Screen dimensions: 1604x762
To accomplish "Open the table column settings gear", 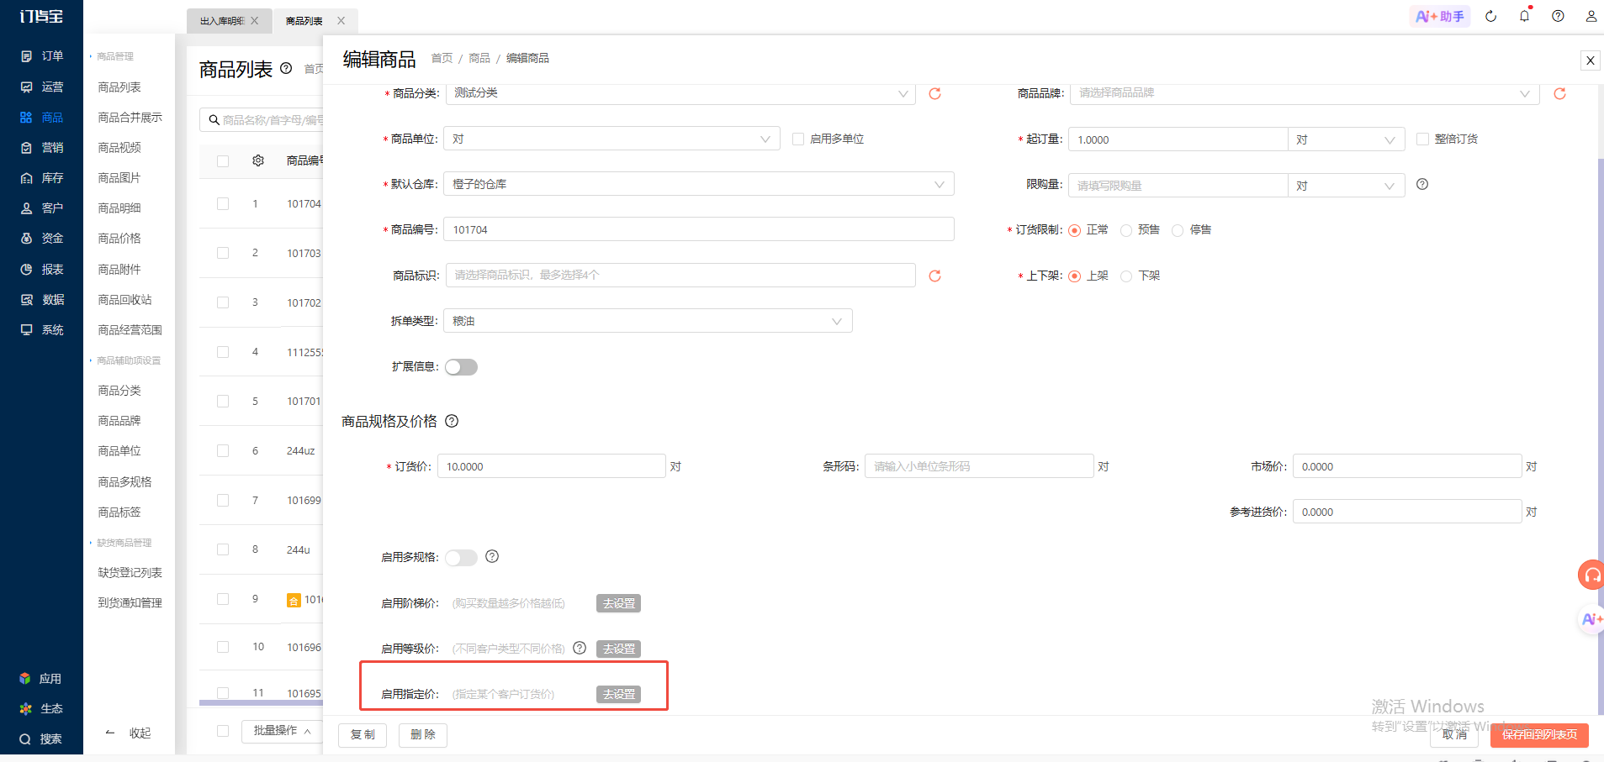I will tap(258, 160).
